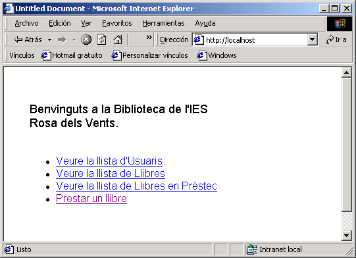
Task: Open Veure la llista de Llibres link
Action: coord(111,173)
